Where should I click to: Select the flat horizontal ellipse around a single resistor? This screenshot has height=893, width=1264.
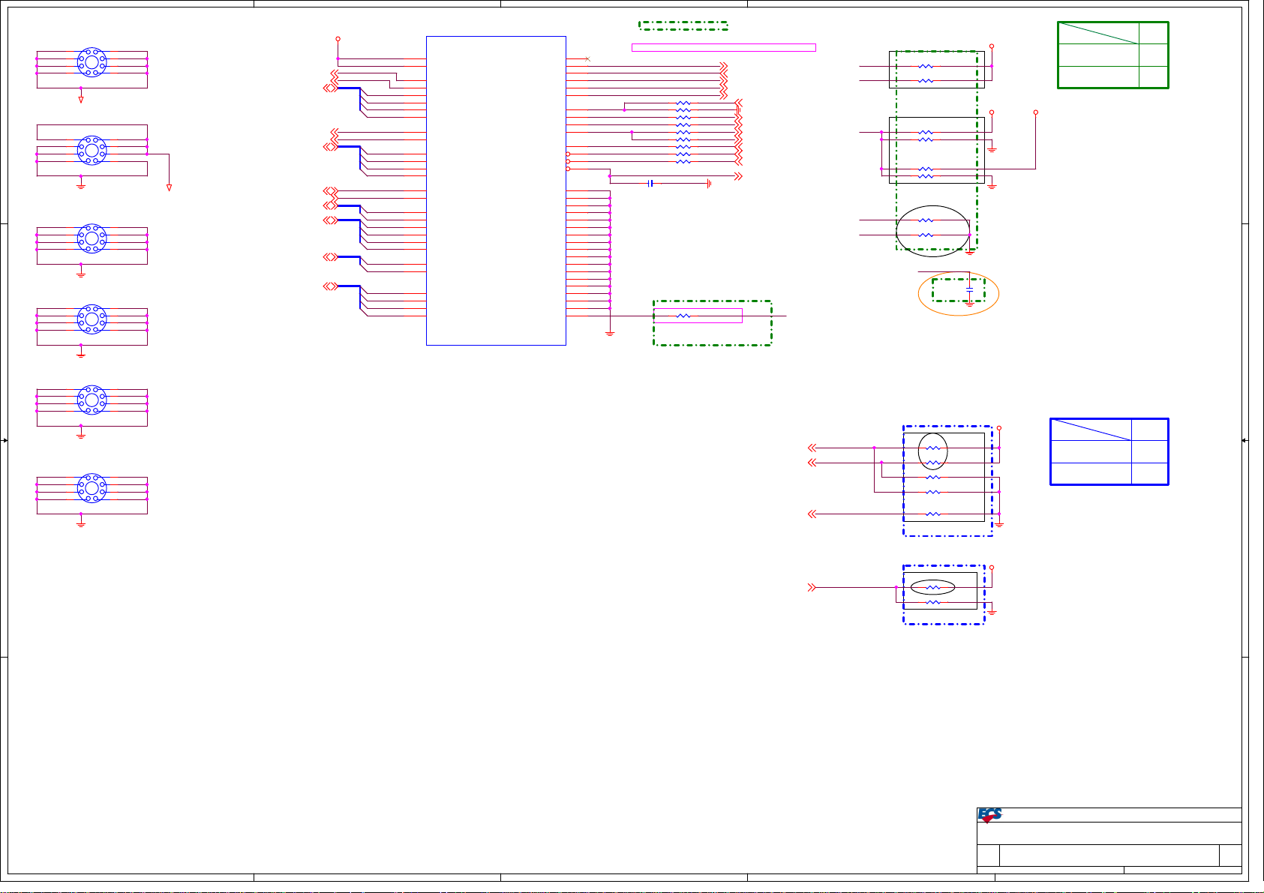pyautogui.click(x=932, y=587)
